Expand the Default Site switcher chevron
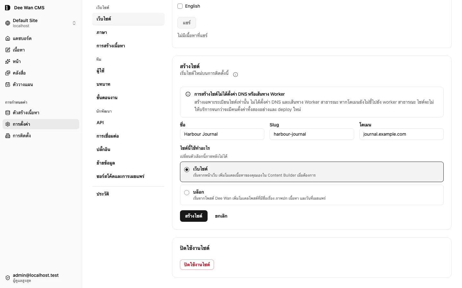The width and height of the screenshot is (462, 288). click(74, 23)
